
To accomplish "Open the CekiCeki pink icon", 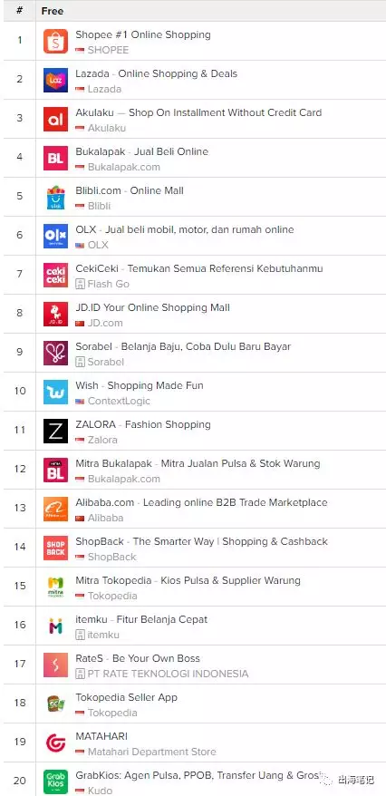I will point(55,275).
